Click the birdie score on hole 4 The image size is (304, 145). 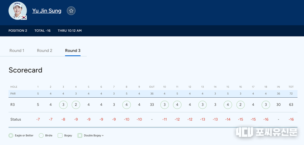pyautogui.click(x=76, y=105)
